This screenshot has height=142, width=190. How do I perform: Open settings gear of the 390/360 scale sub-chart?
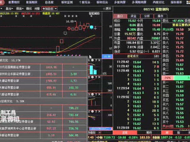(92, 77)
